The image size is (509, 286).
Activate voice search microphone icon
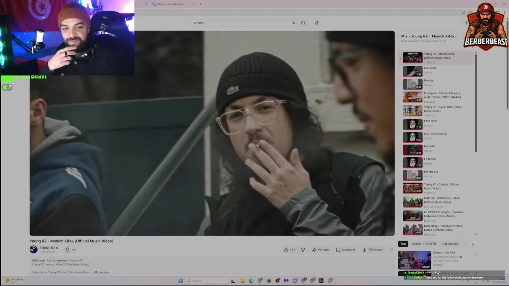(317, 23)
